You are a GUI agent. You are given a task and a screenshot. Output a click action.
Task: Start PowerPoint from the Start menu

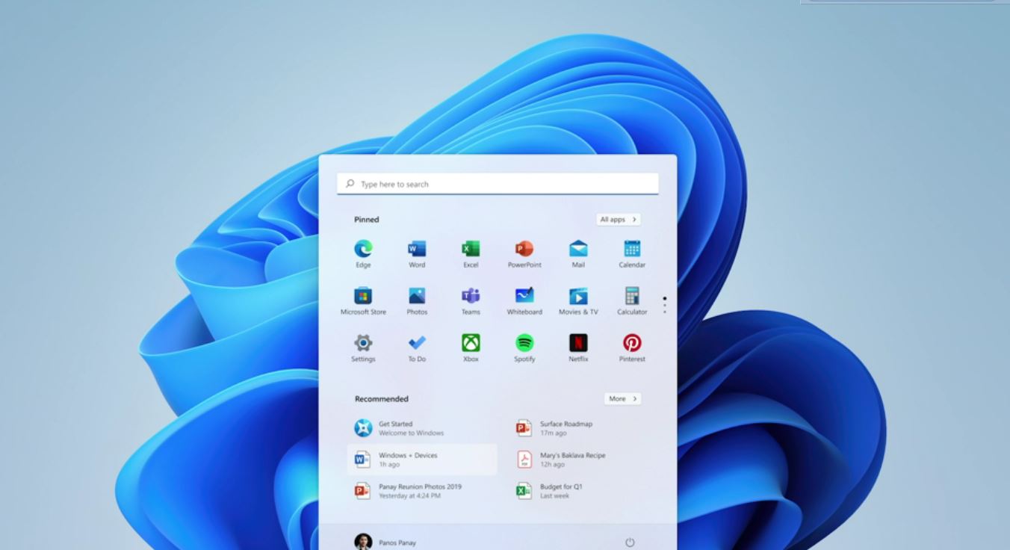coord(524,248)
